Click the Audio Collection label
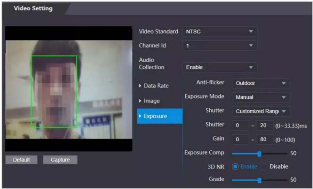 151,63
